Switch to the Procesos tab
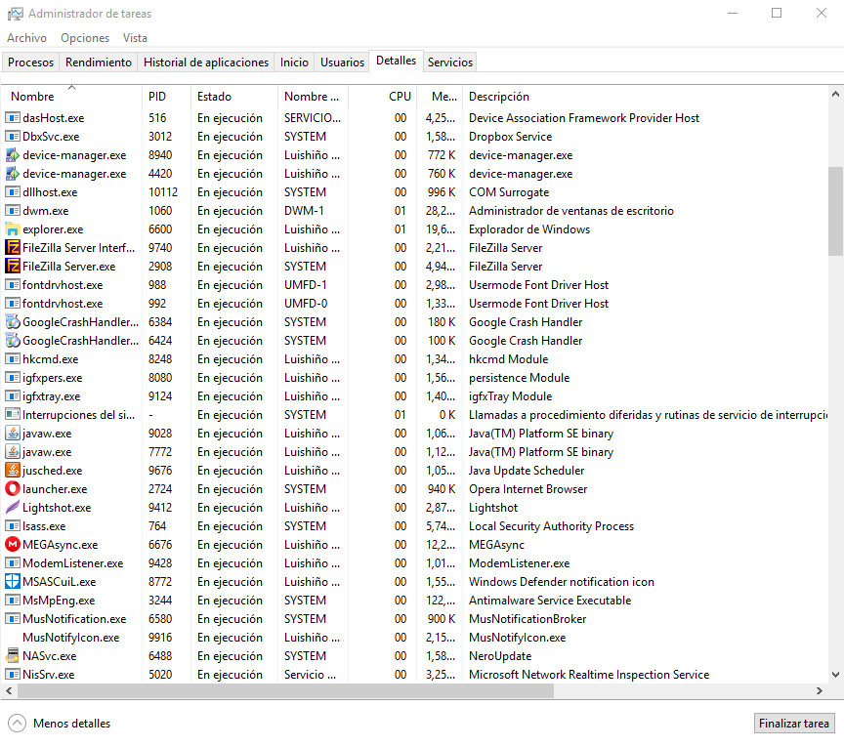Viewport: 844px width, 747px height. (30, 62)
